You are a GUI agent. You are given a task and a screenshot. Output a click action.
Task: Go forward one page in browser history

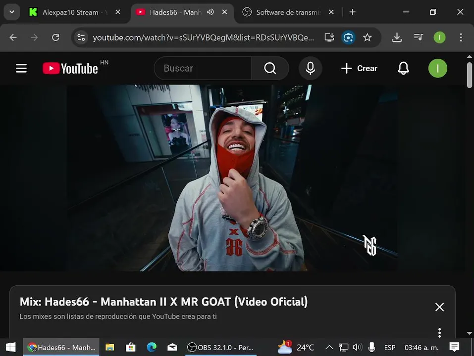pos(34,38)
